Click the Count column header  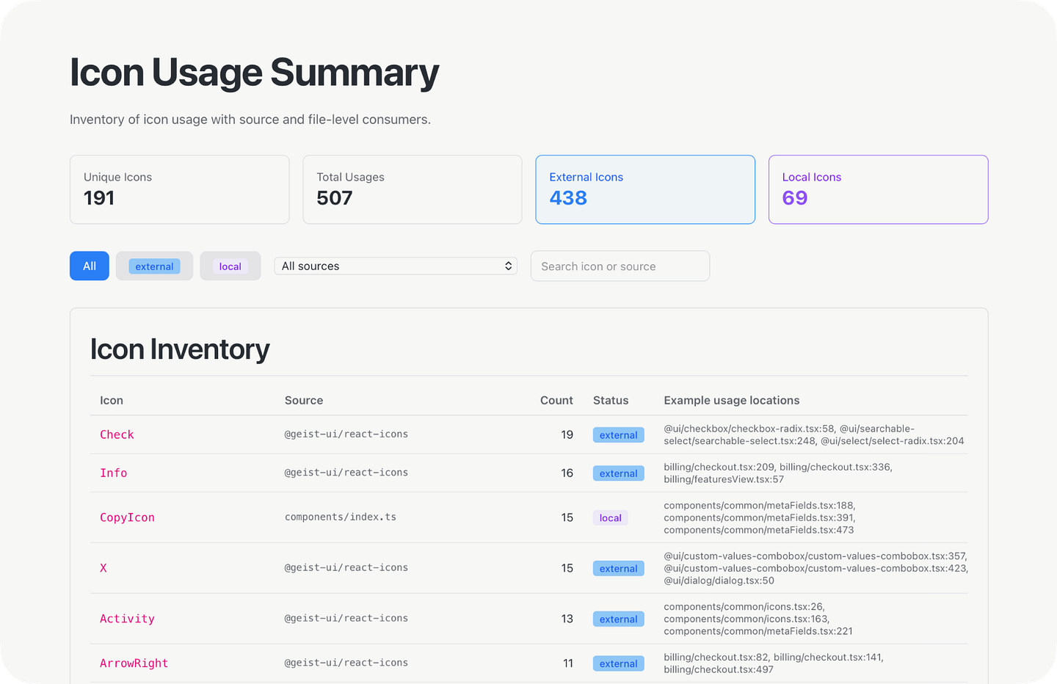(556, 400)
